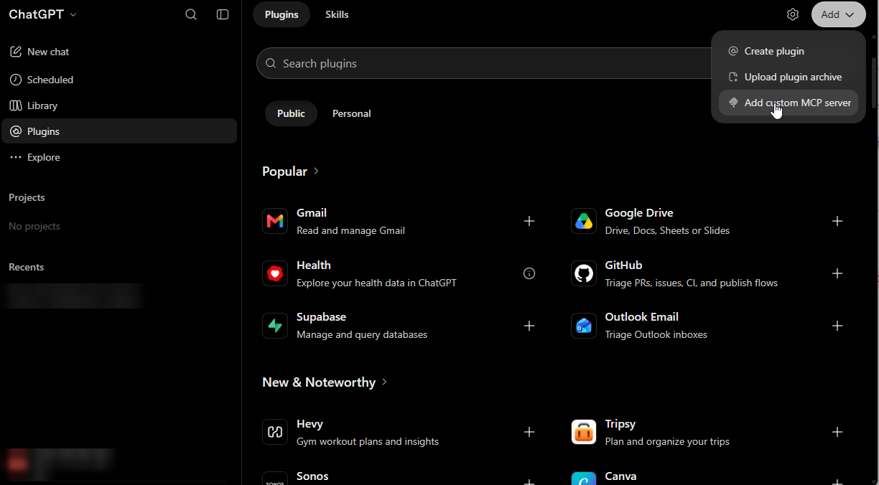Open the search chats magnifier icon
The width and height of the screenshot is (879, 485).
tap(191, 14)
